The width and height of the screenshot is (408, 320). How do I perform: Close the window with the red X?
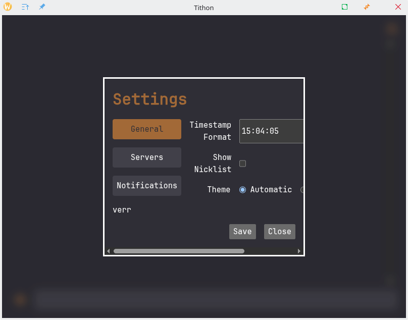(398, 7)
